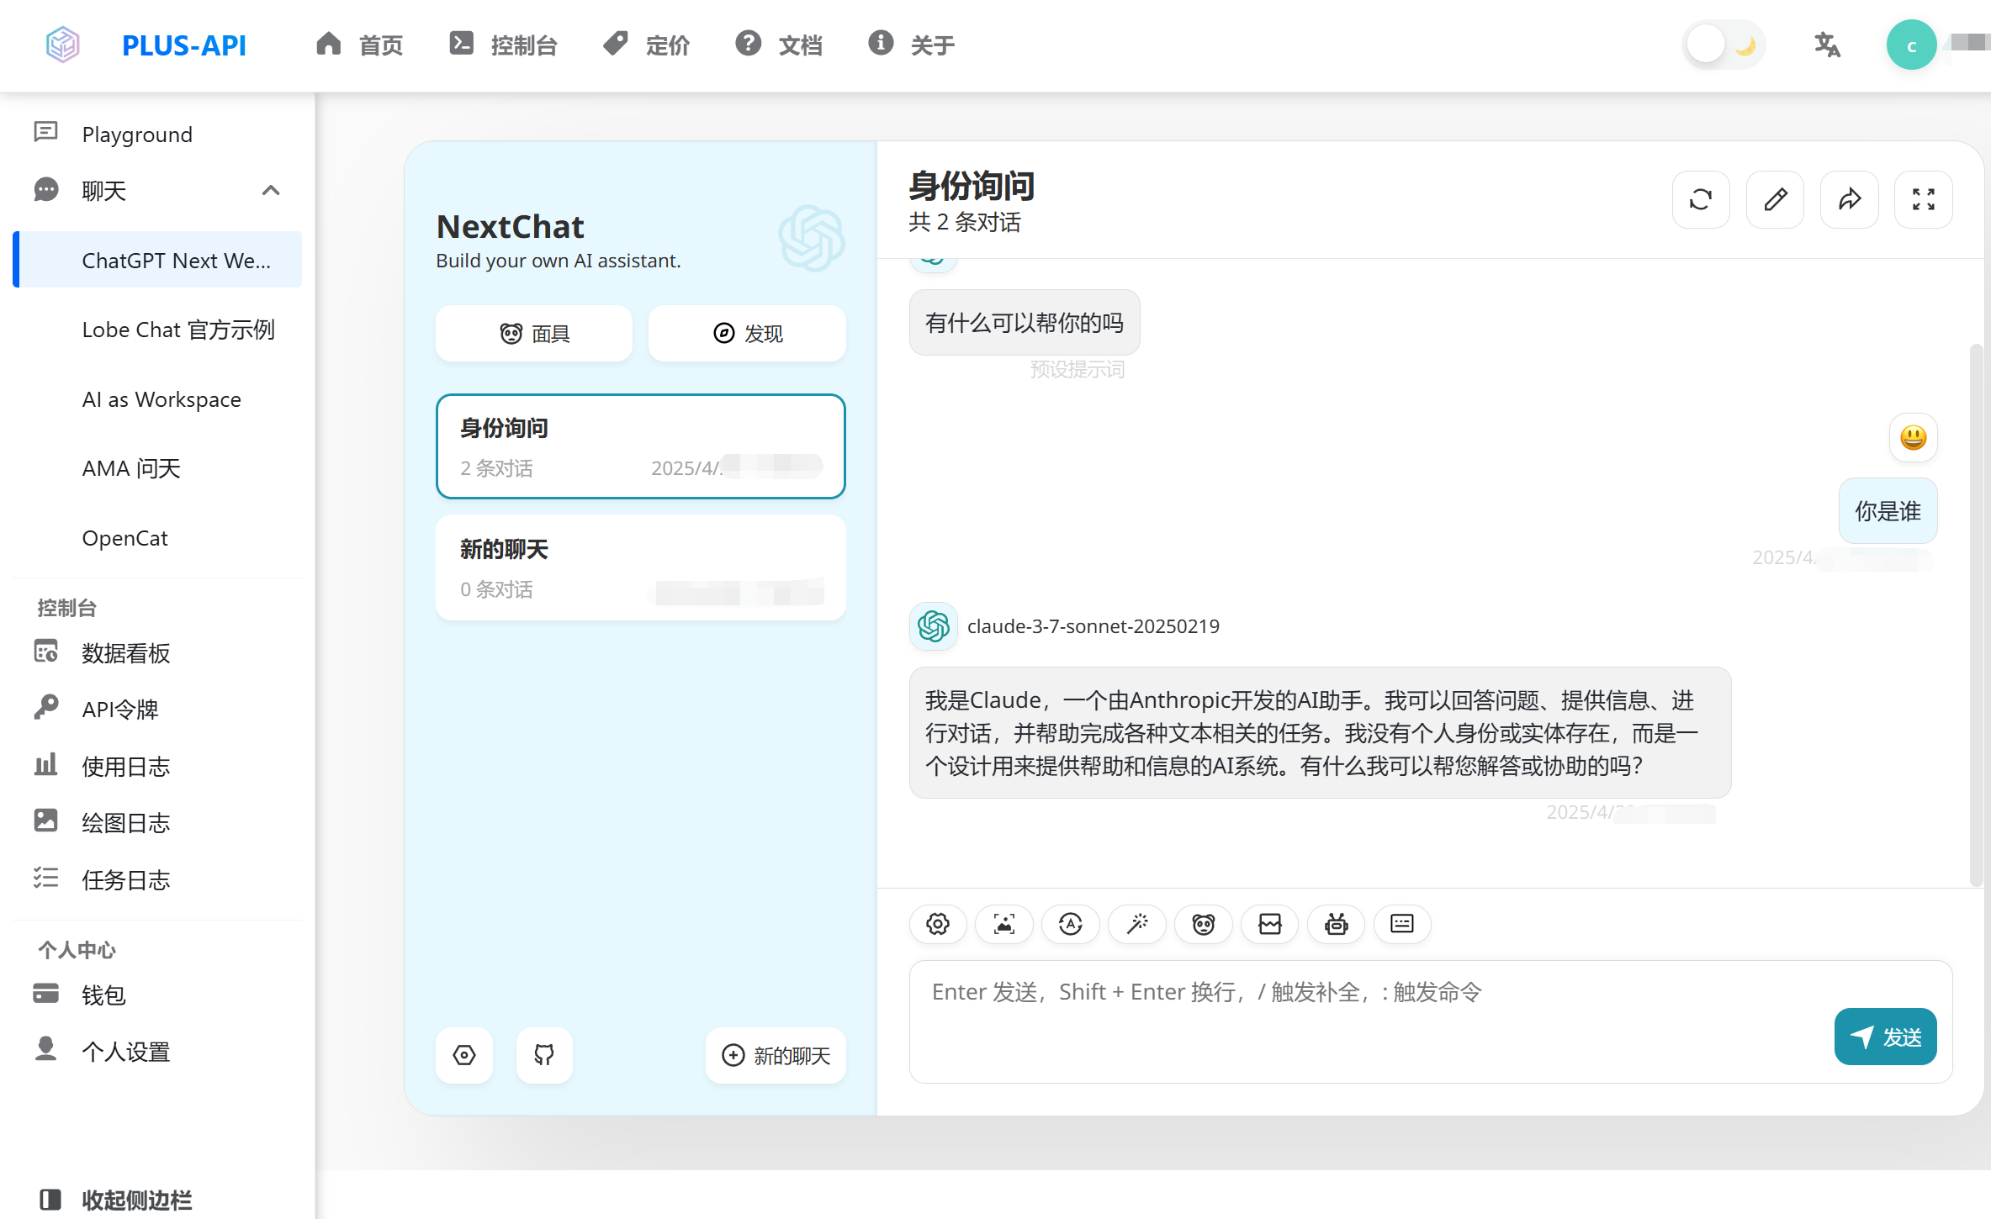This screenshot has width=1991, height=1219.
Task: Click the user avatar c
Action: coord(1911,45)
